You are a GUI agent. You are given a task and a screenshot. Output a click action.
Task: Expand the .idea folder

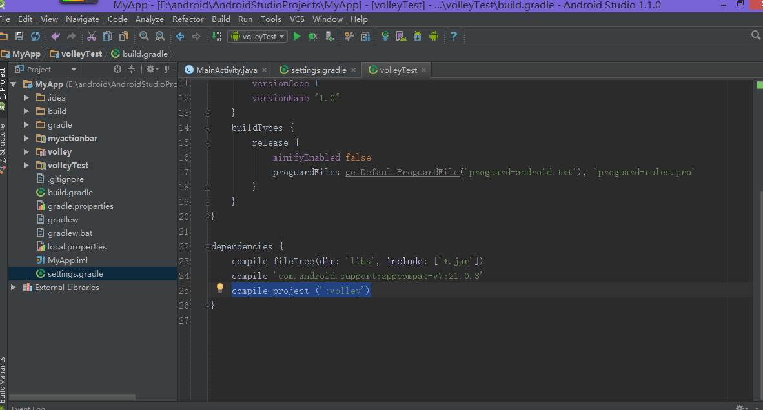[x=26, y=97]
